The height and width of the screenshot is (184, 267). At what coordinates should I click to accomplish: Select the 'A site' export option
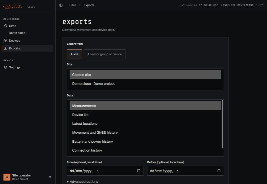(74, 54)
